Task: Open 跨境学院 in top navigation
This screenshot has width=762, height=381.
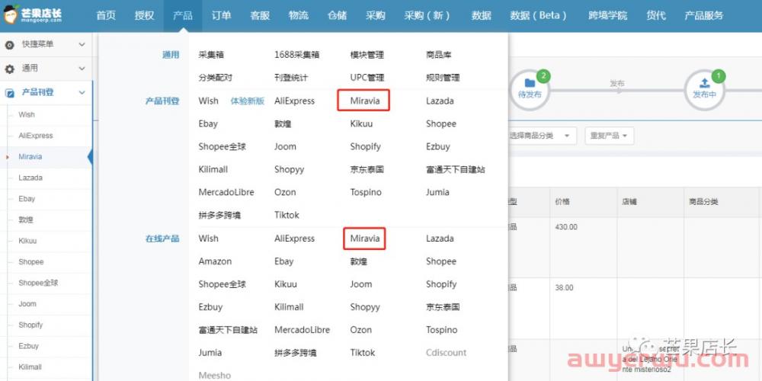Action: (x=607, y=15)
